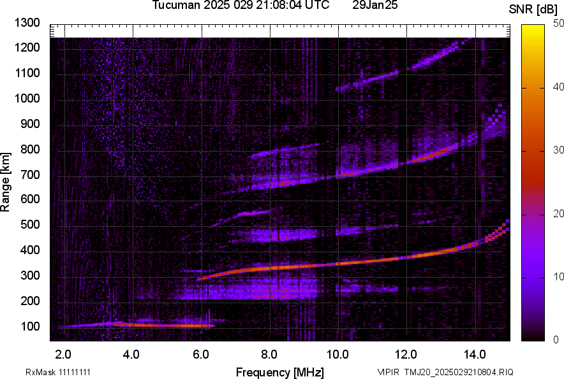564x379 pixels.
Task: Click the range axis value 300
Action: click(30, 276)
